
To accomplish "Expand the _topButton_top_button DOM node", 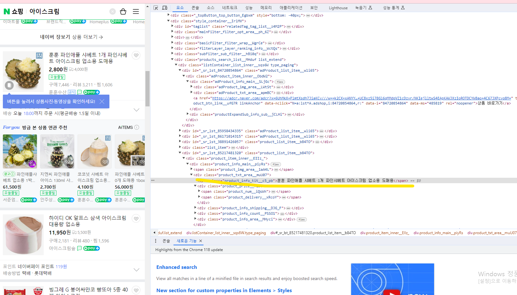I will click(x=168, y=15).
